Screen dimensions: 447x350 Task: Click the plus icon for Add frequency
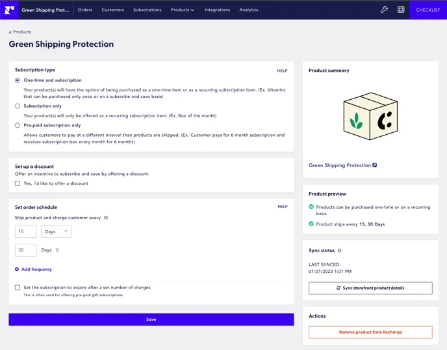(17, 269)
